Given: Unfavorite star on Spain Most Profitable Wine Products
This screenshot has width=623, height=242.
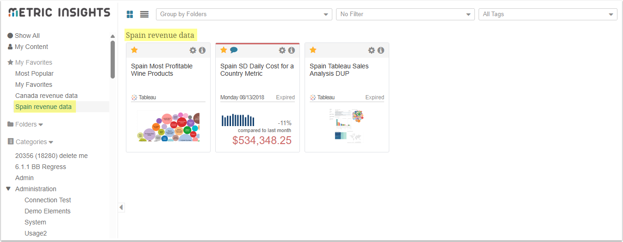Looking at the screenshot, I should (135, 50).
